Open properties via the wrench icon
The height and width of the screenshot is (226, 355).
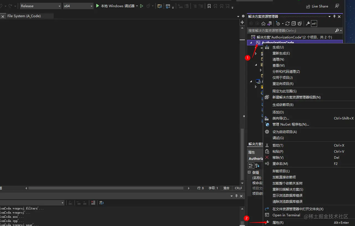[x=308, y=24]
